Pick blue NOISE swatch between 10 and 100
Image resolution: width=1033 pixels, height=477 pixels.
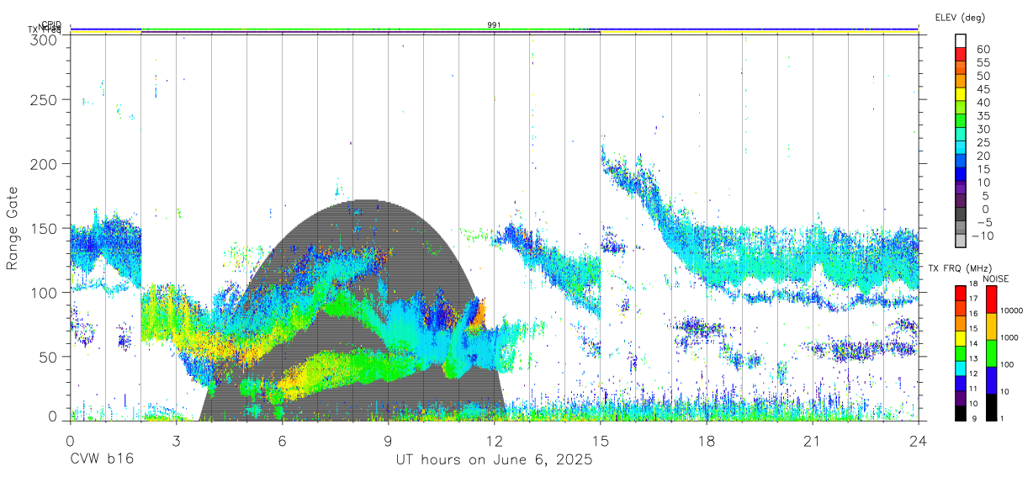pyautogui.click(x=993, y=380)
